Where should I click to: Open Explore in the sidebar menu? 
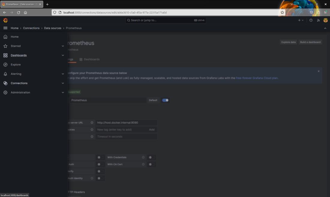(16, 65)
